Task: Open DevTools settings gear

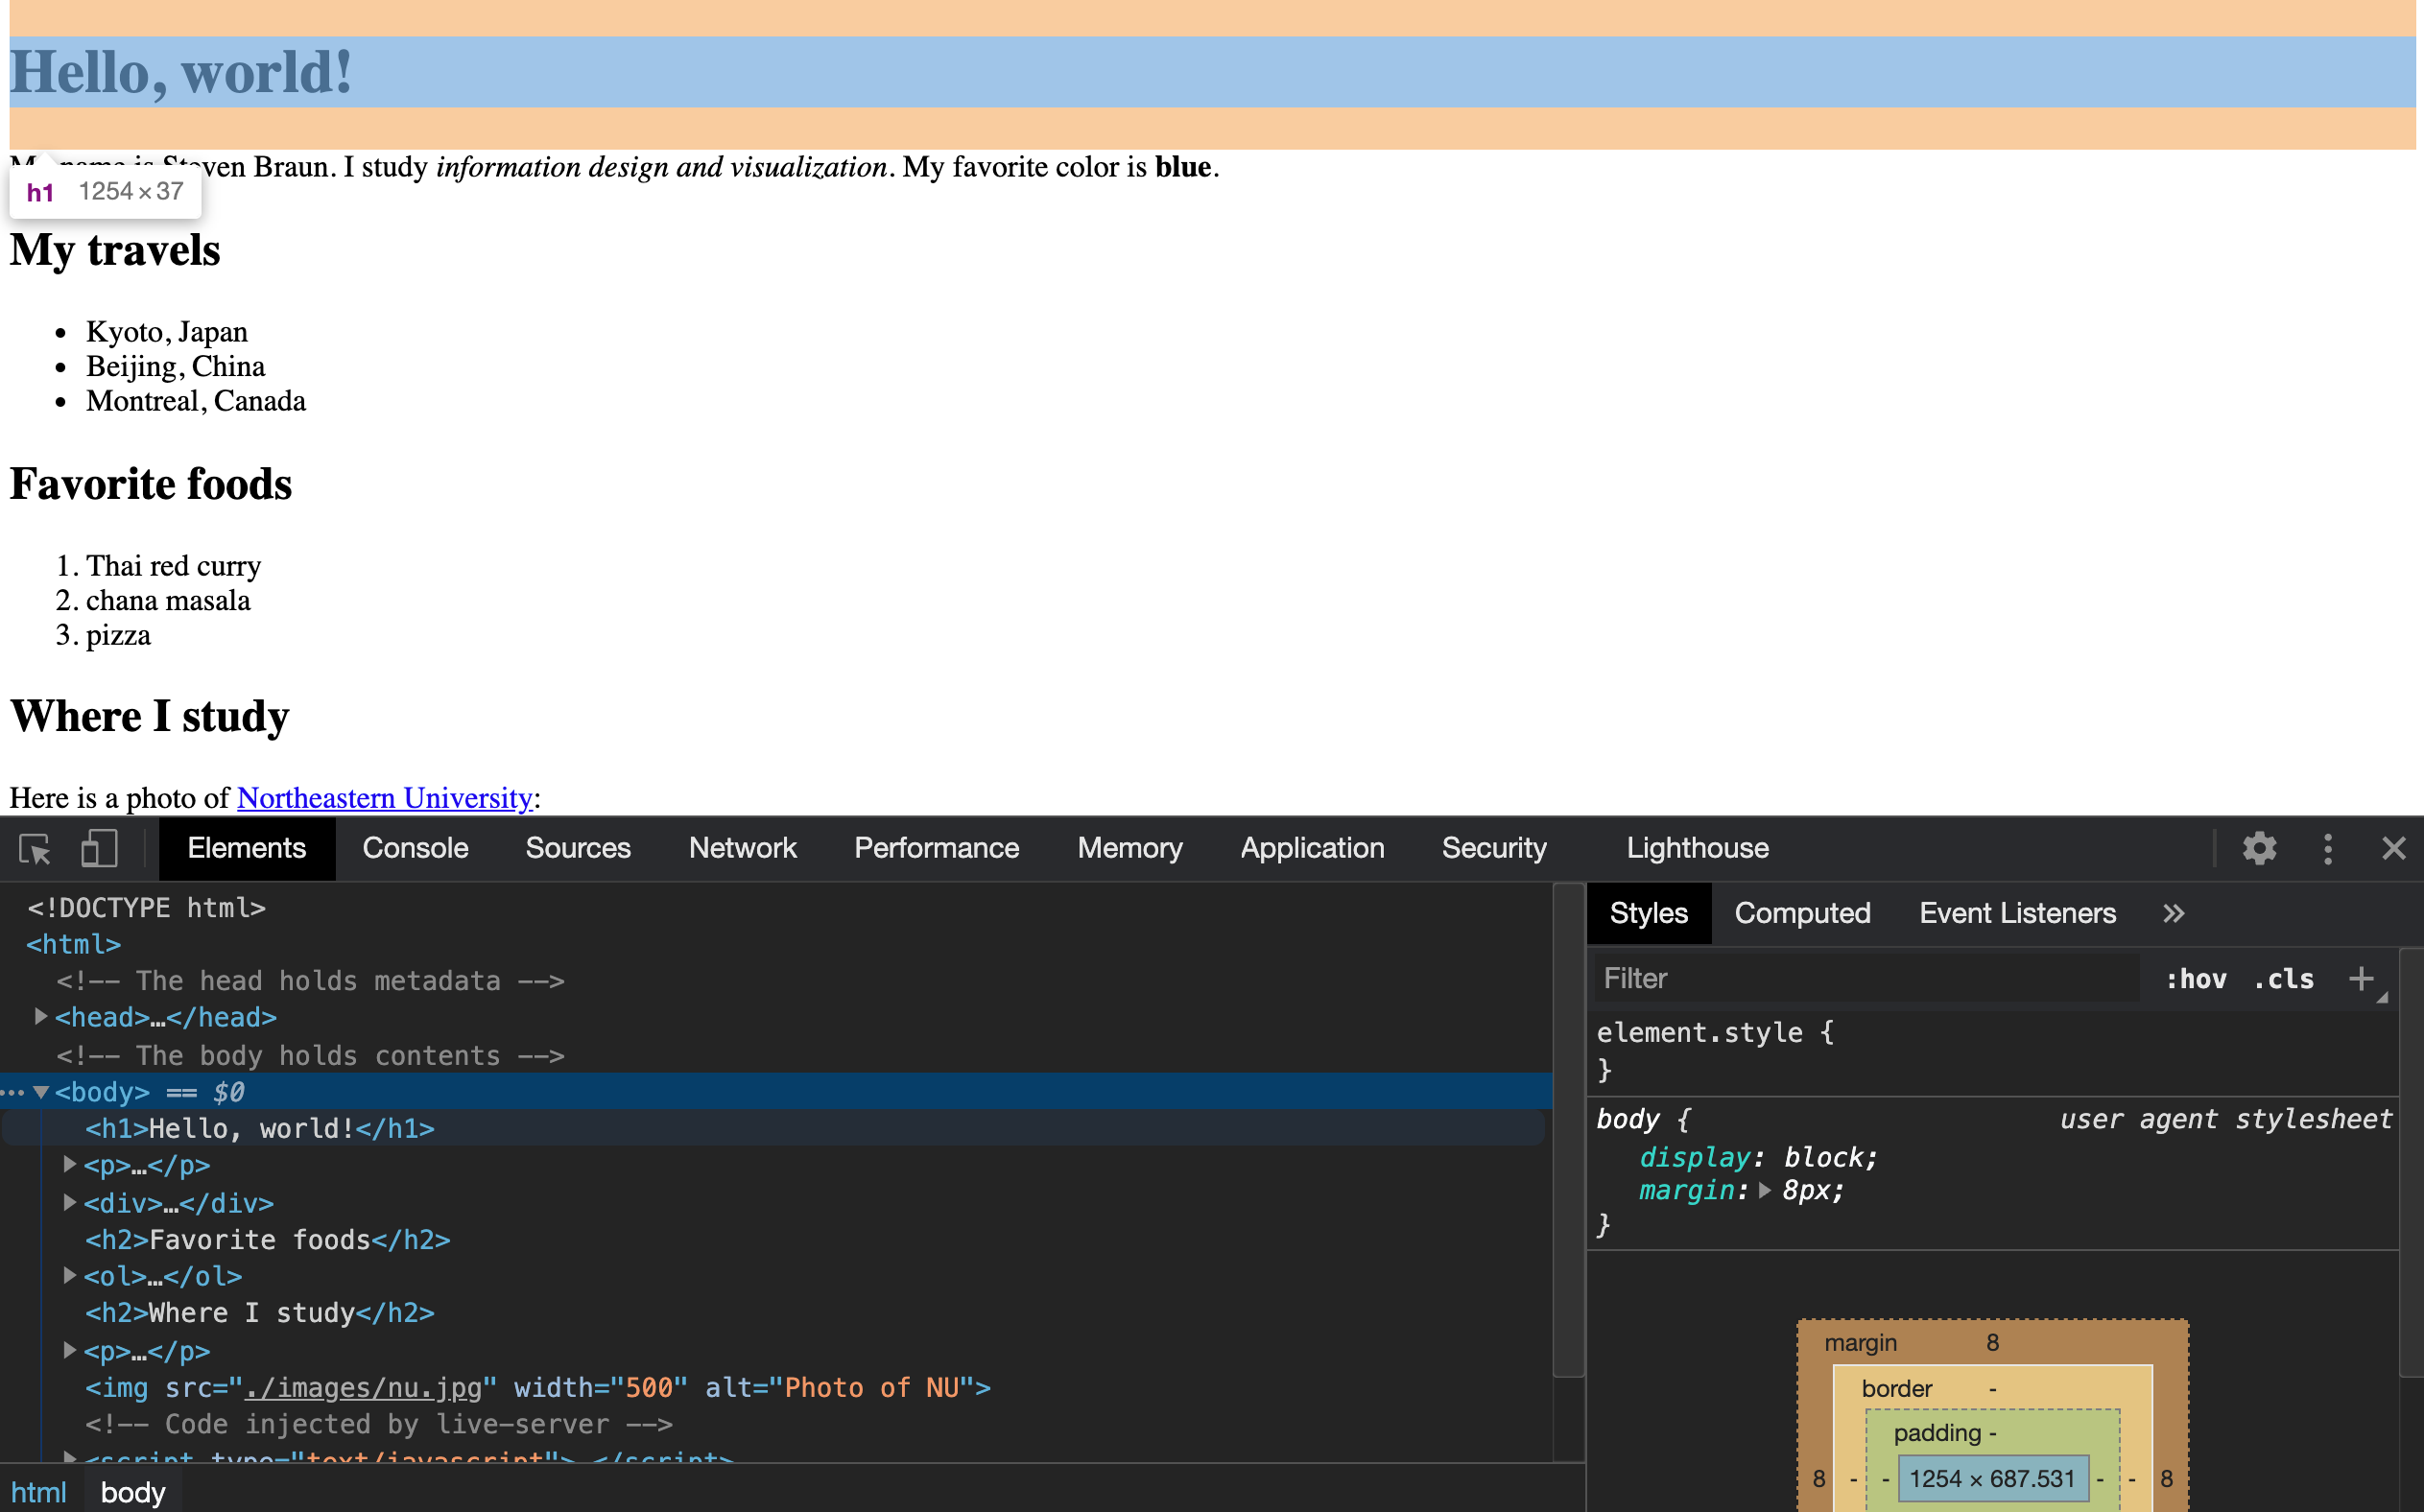Action: pos(2259,849)
